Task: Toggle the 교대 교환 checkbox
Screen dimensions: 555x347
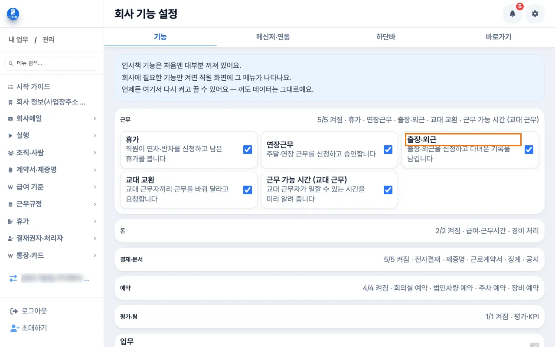Action: (x=248, y=190)
